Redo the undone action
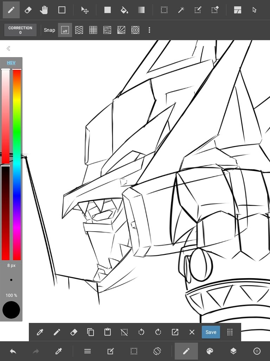This screenshot has height=361, width=270. point(36,351)
